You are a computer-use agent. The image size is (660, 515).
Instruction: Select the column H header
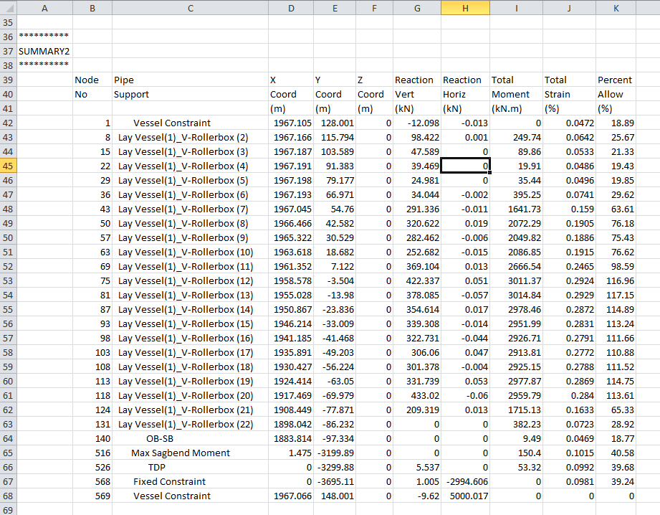point(464,8)
